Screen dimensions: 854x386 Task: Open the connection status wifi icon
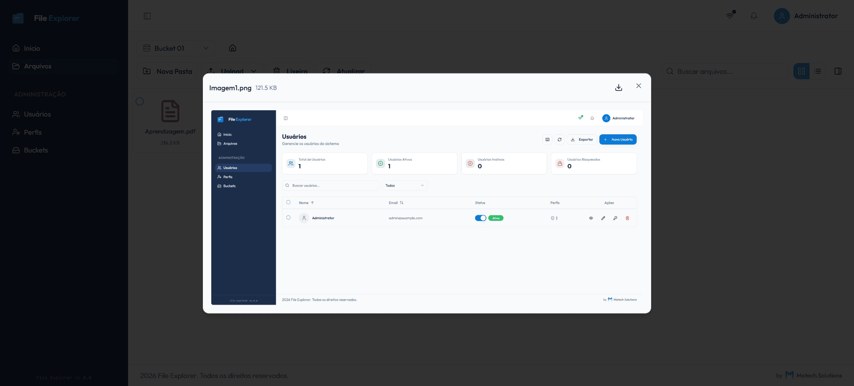pyautogui.click(x=731, y=15)
